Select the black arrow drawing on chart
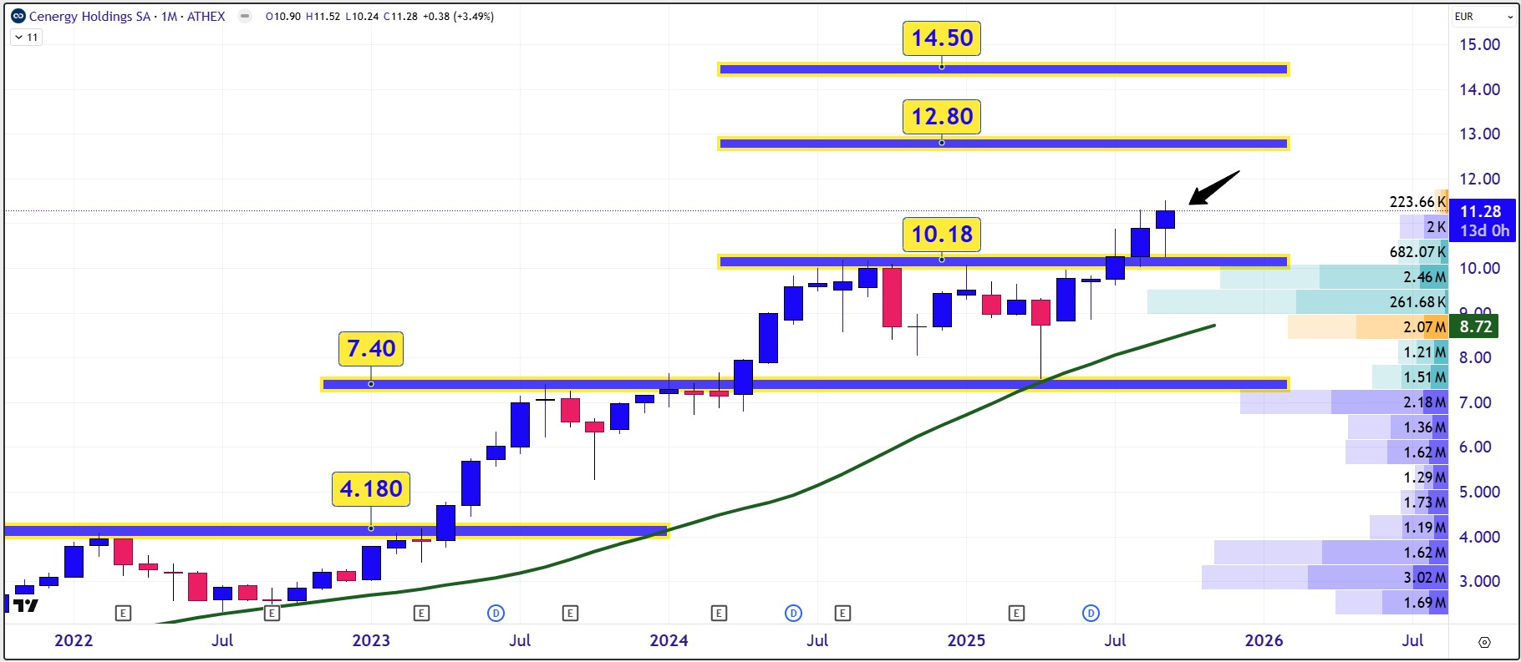Image resolution: width=1521 pixels, height=662 pixels. 1213,188
